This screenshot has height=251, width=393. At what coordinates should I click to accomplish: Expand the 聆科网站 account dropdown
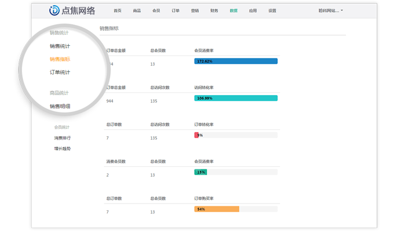[x=331, y=11]
